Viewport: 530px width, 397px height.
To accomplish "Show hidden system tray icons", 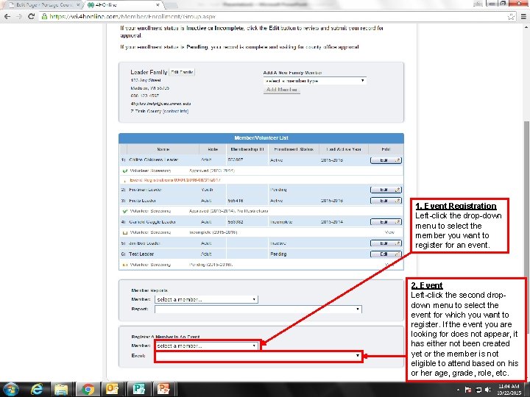I will pyautogui.click(x=458, y=390).
